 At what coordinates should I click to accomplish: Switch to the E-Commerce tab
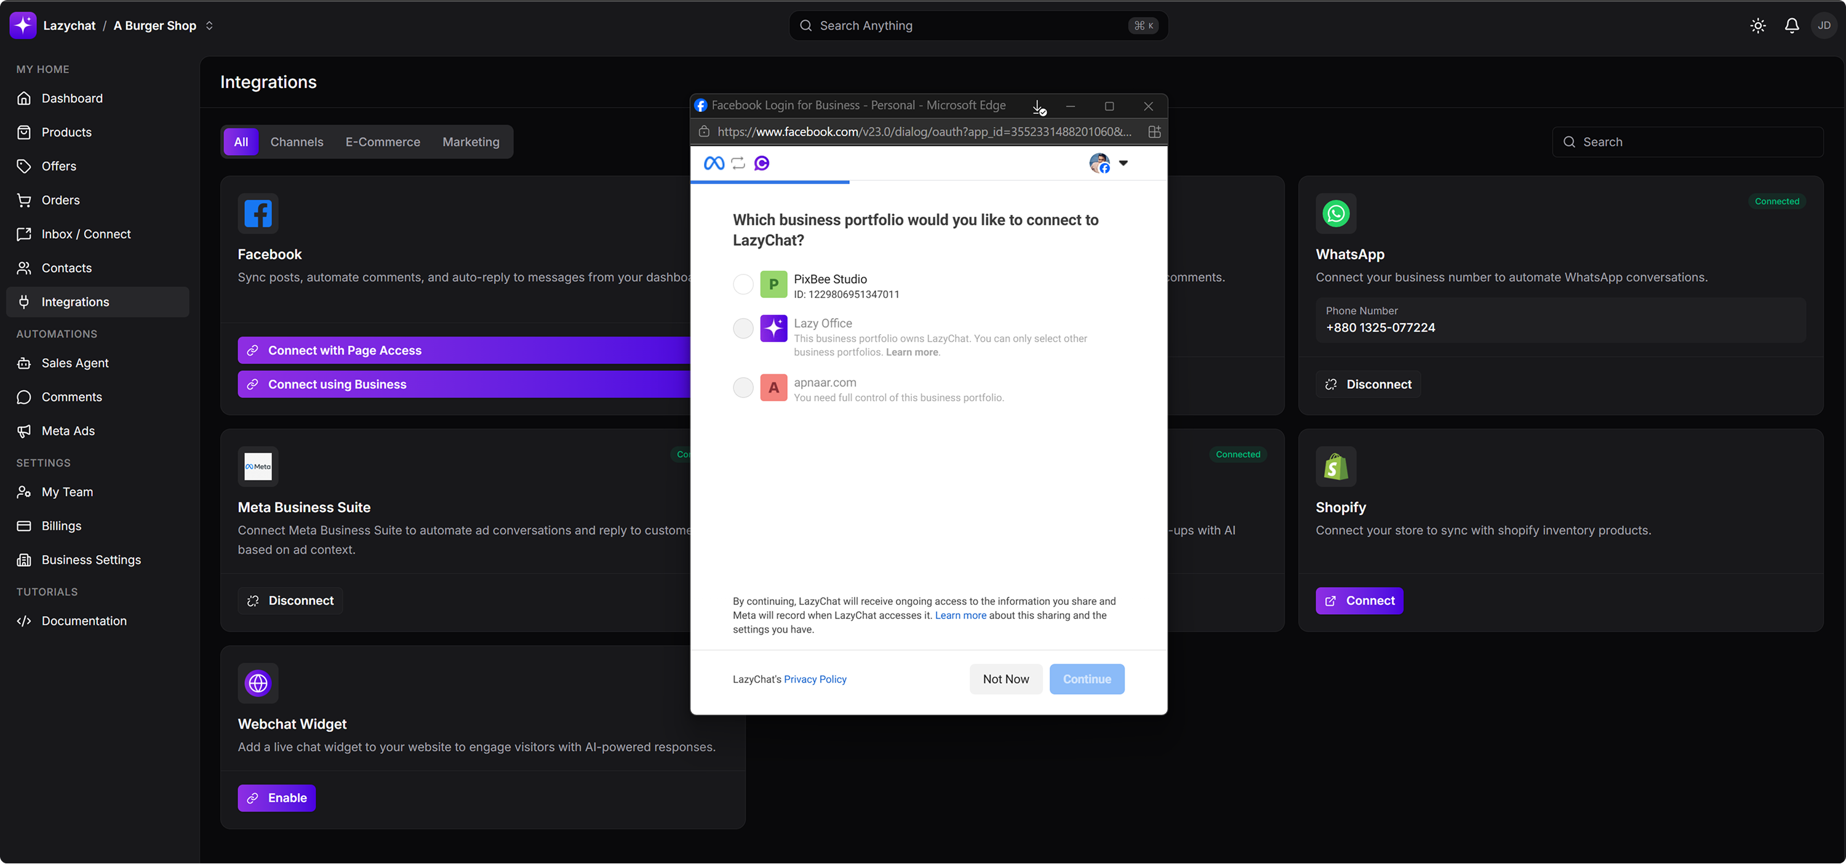pyautogui.click(x=383, y=142)
